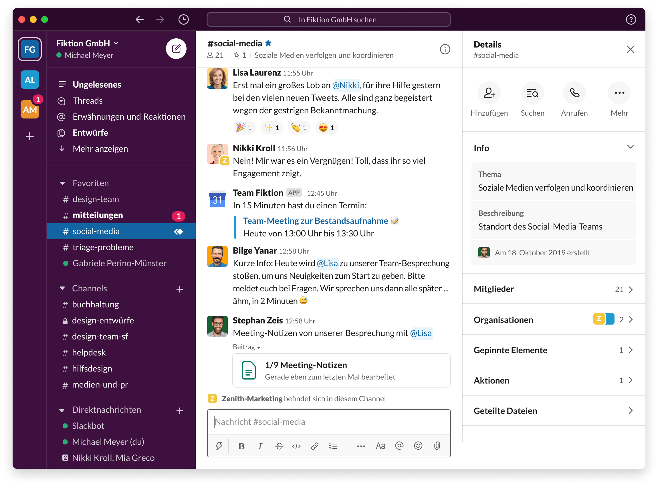Add a workspace with plus icon

tap(30, 136)
